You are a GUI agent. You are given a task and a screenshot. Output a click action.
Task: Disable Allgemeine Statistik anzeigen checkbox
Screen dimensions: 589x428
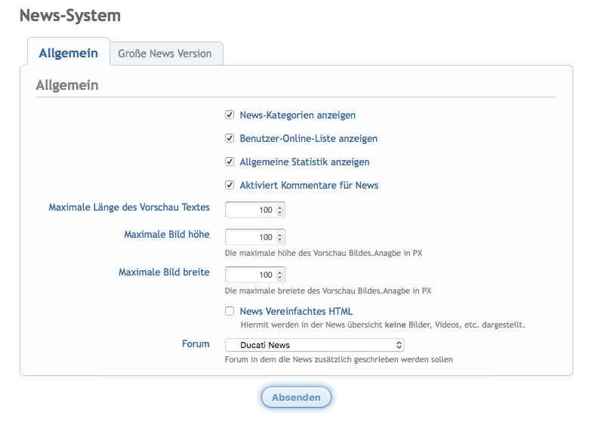coord(230,162)
